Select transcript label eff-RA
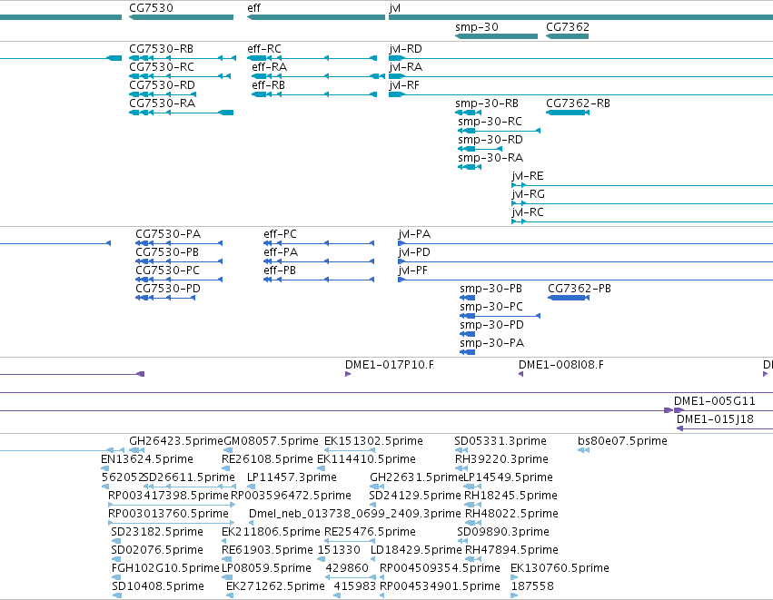The width and height of the screenshot is (773, 600). pos(269,67)
